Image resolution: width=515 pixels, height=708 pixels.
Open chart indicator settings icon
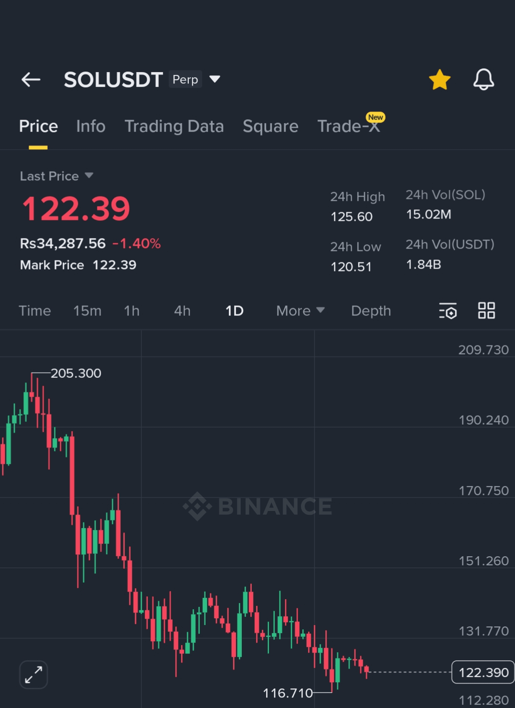(x=448, y=311)
